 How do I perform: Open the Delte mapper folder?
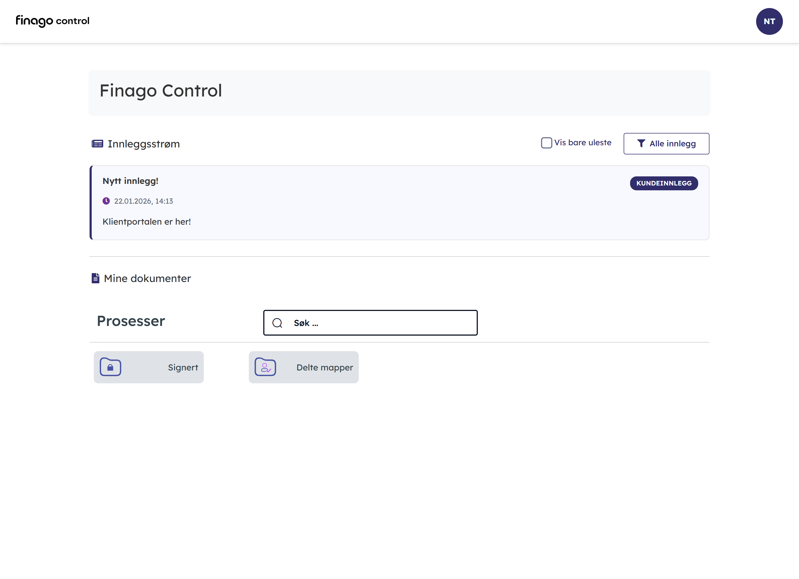[324, 367]
